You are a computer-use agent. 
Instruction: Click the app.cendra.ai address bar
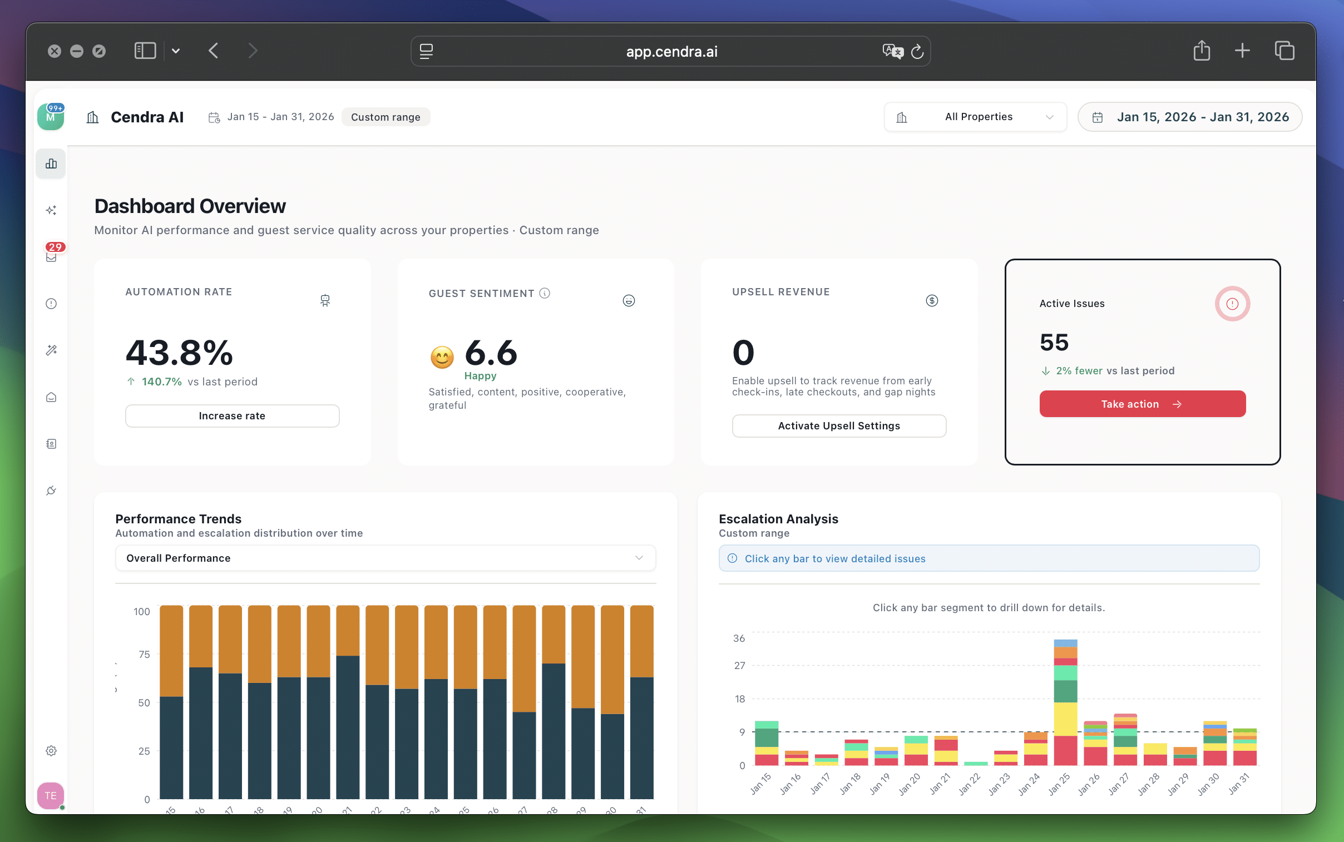tap(670, 52)
